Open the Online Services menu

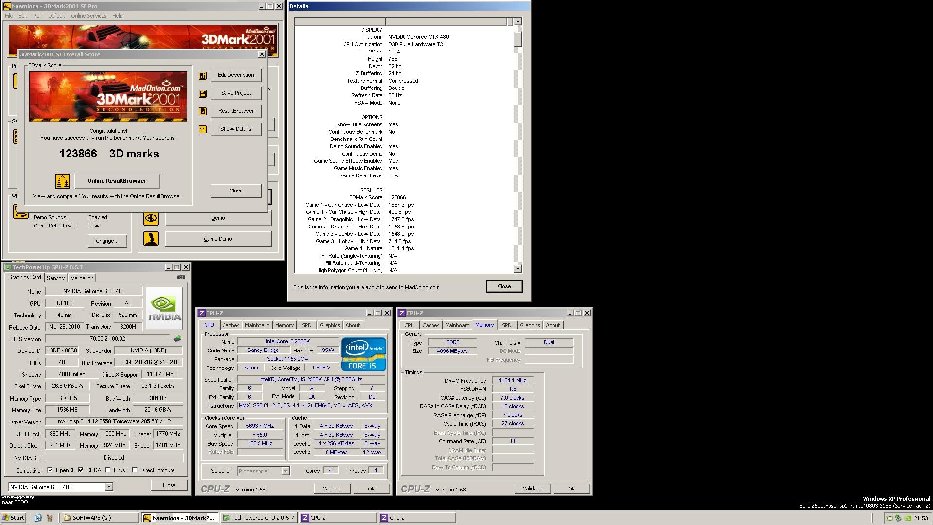click(x=88, y=16)
